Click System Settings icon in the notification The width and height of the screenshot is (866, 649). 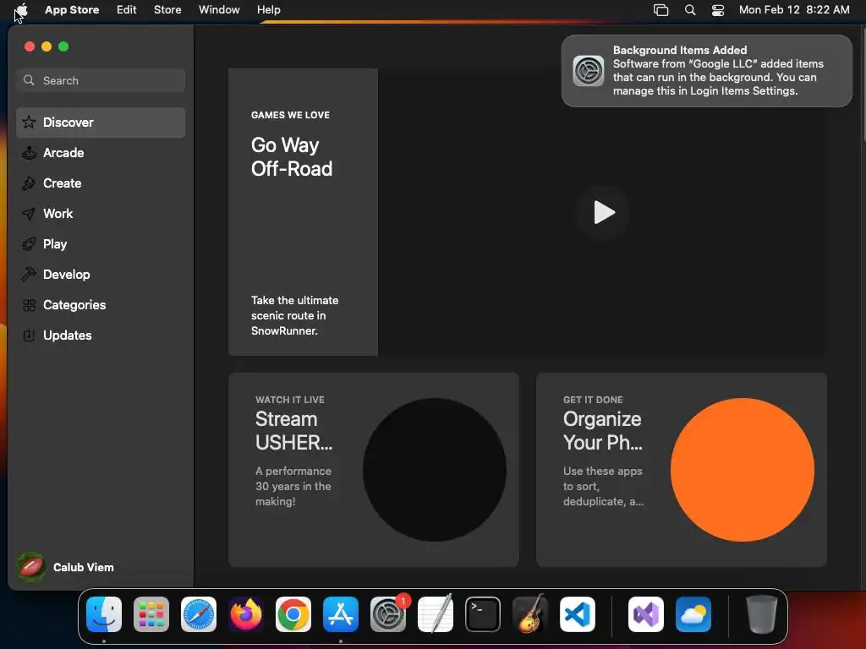[589, 71]
